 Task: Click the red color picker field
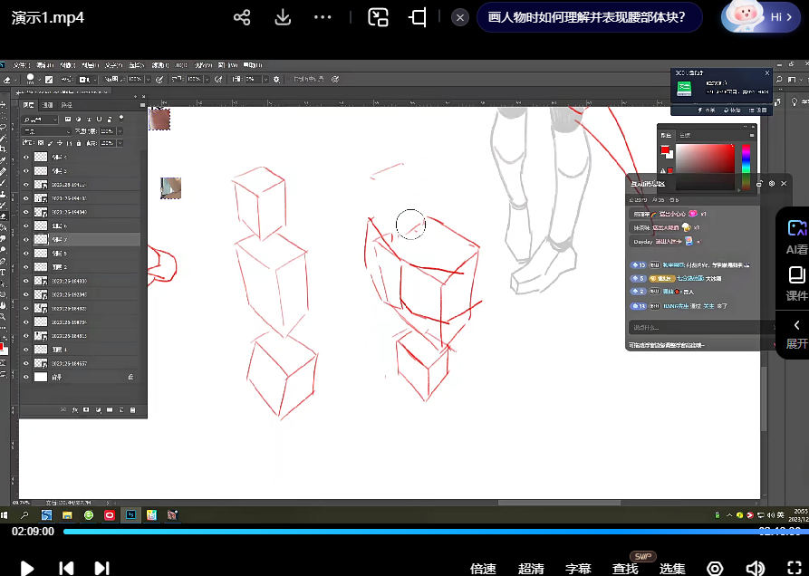pyautogui.click(x=705, y=158)
